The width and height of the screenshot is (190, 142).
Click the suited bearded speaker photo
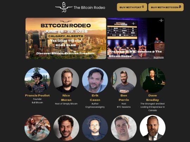(x=153, y=128)
